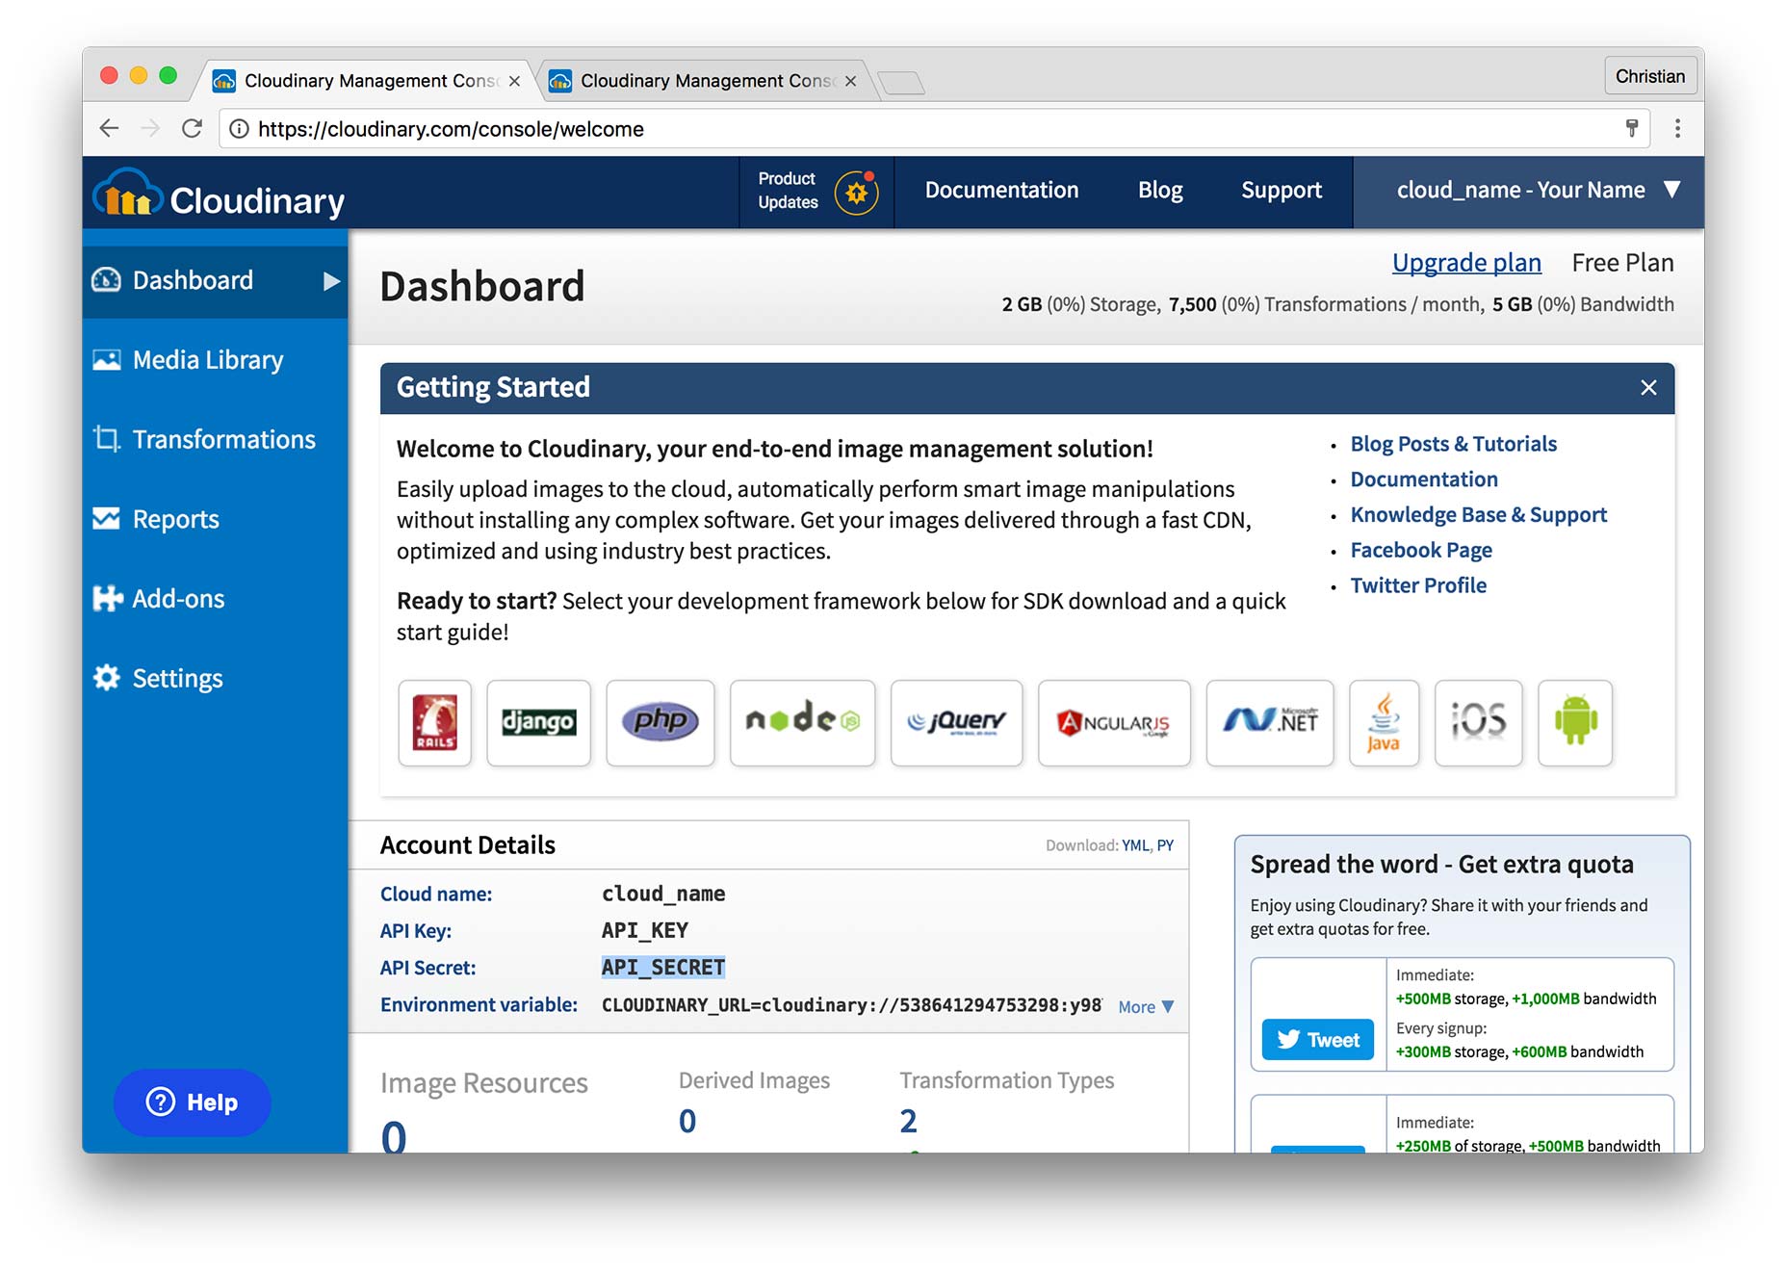Open a new browser tab
The image size is (1787, 1271).
(901, 83)
